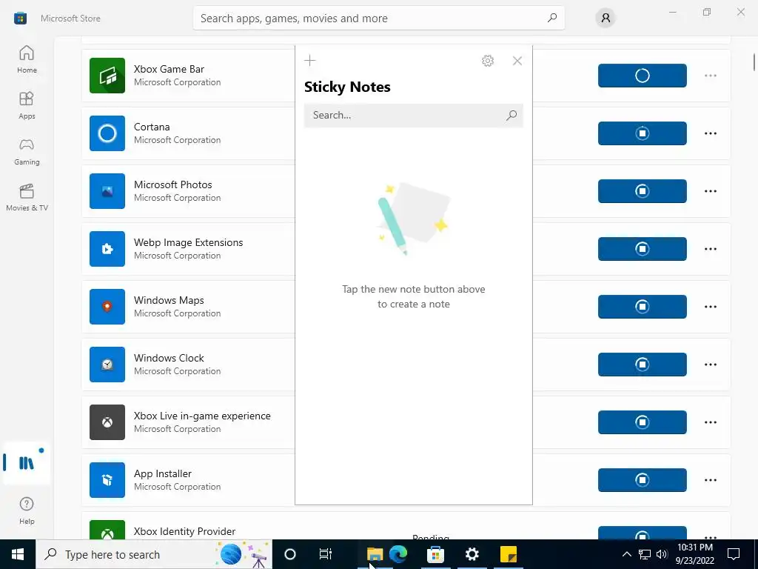Screen dimensions: 758x569
Task: Open more options for Webp Image Extensions
Action: [x=710, y=249]
